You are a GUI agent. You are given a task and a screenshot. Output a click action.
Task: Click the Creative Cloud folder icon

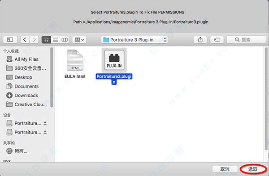click(9, 104)
